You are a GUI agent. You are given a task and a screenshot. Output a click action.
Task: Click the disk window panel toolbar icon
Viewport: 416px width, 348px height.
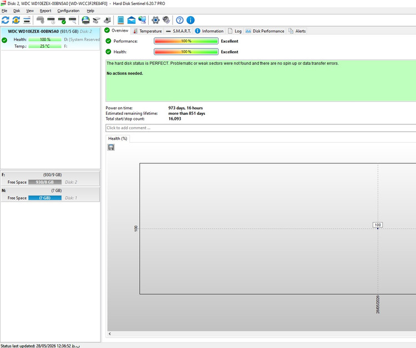click(x=27, y=20)
